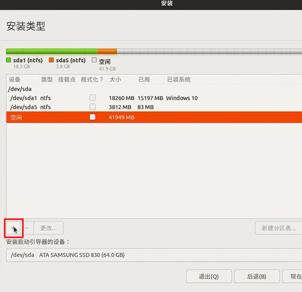Image resolution: width=302 pixels, height=292 pixels.
Task: Go back with 后退(B) button
Action: pos(257,276)
